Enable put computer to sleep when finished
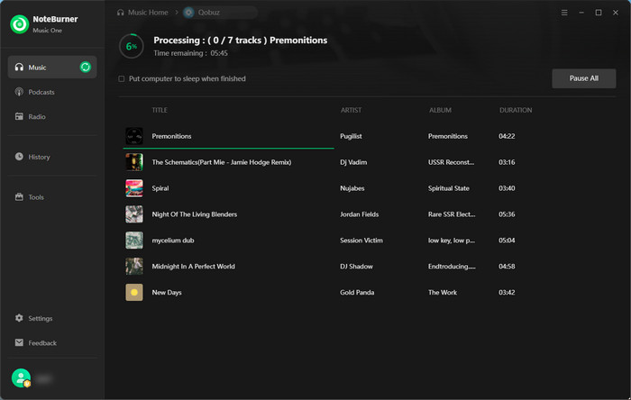Screen dimensions: 631x400 coord(122,78)
